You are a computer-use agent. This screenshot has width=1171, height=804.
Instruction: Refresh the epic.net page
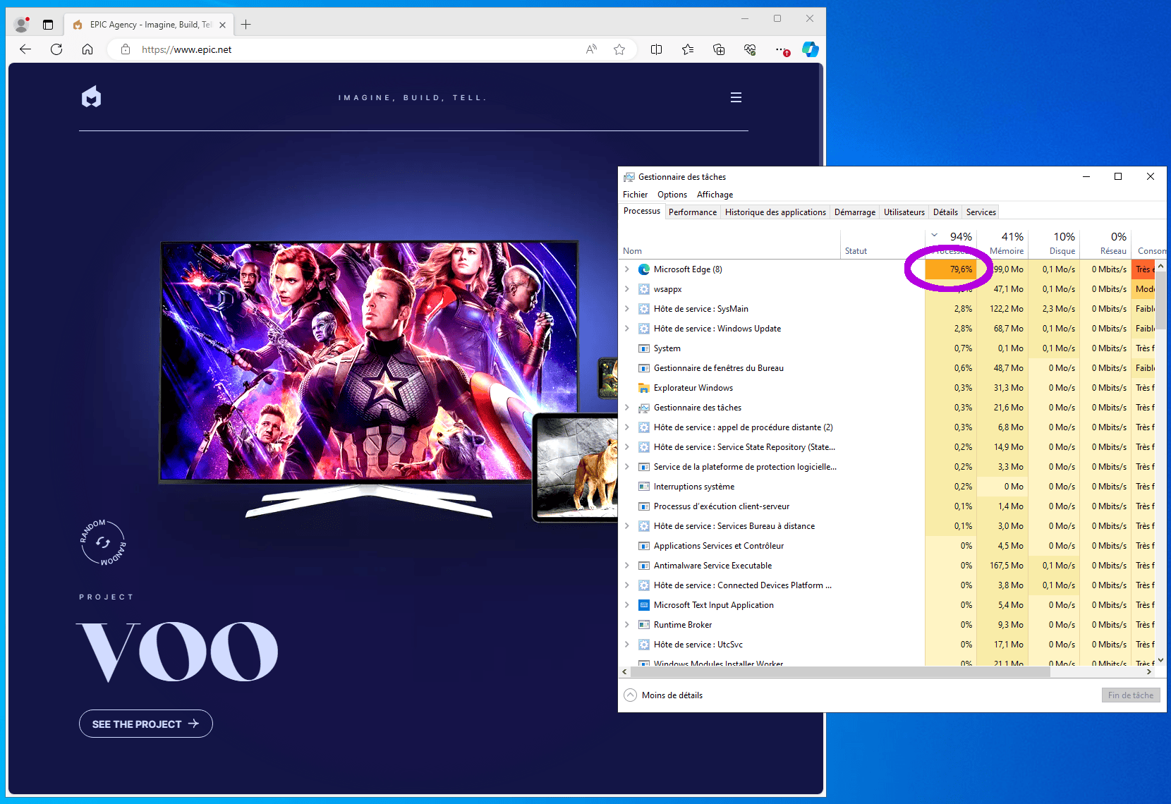[56, 49]
